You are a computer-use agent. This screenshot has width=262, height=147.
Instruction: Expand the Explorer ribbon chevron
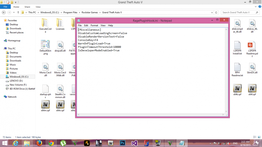coord(255,7)
